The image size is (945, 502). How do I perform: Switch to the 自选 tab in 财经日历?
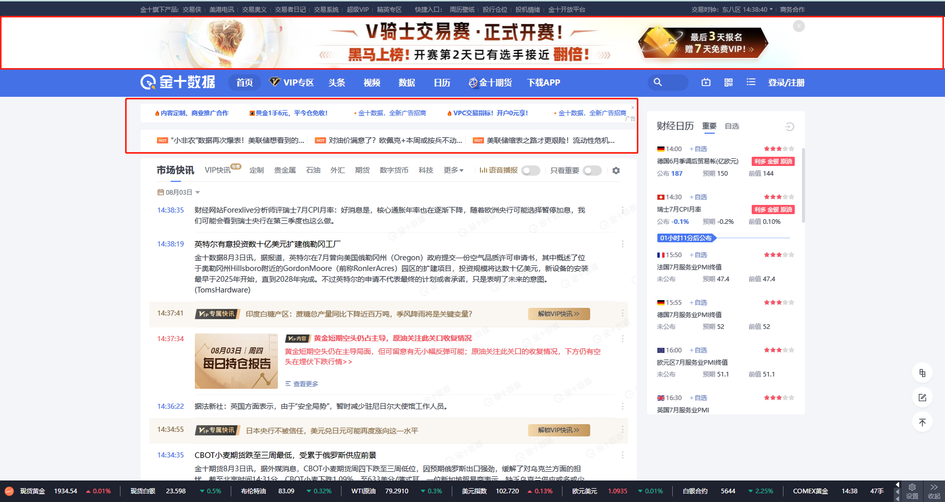(x=732, y=126)
